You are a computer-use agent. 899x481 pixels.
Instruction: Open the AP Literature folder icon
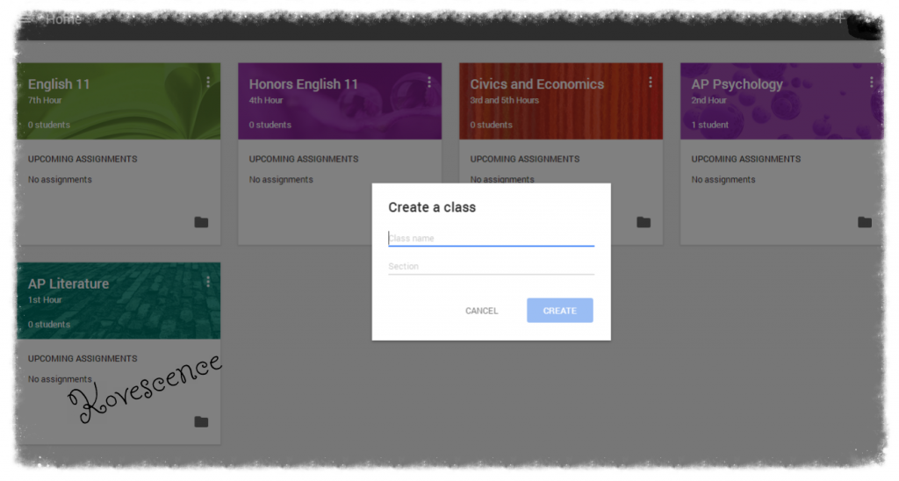tap(201, 421)
